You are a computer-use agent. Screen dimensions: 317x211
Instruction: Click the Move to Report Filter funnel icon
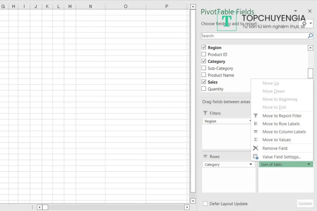256,116
